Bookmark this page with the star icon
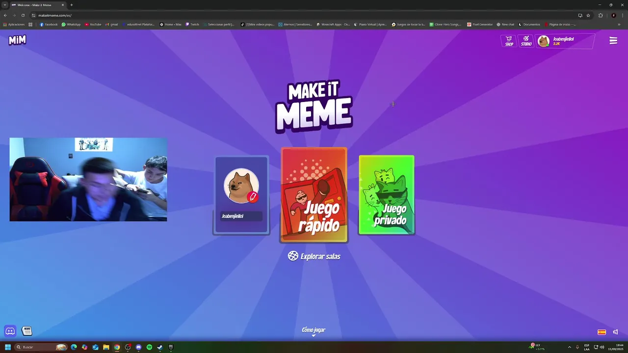Viewport: 628px width, 353px height. 588,15
